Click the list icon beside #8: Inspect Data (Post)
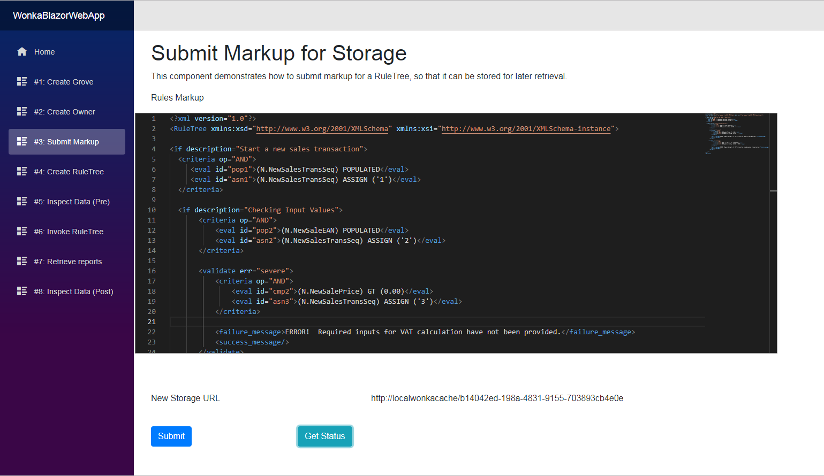Viewport: 824px width, 476px height. (22, 291)
